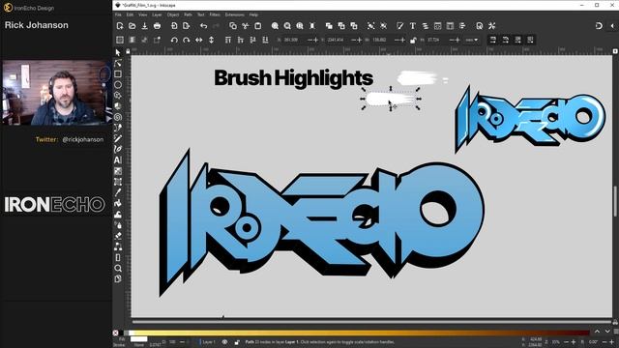
Task: Pick the dark red palette color
Action: pos(580,333)
